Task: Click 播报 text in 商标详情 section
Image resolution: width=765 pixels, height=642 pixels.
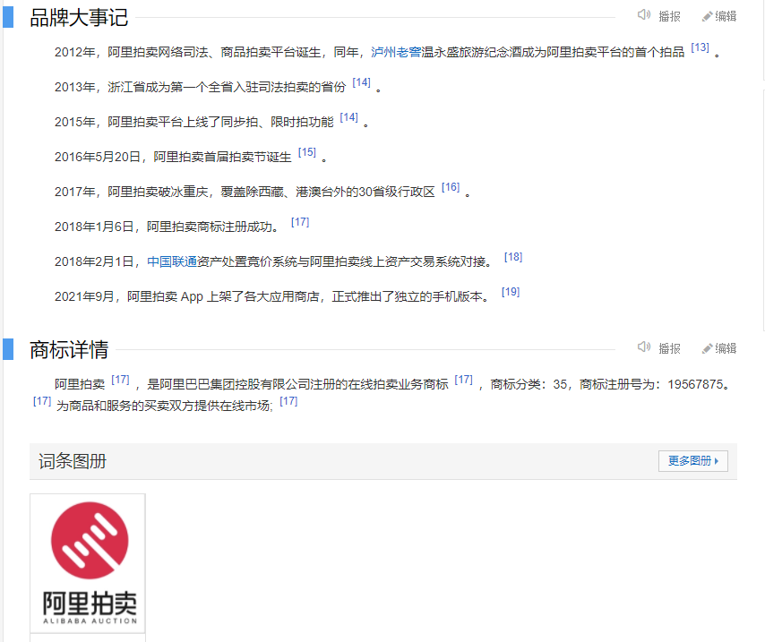Action: (669, 349)
